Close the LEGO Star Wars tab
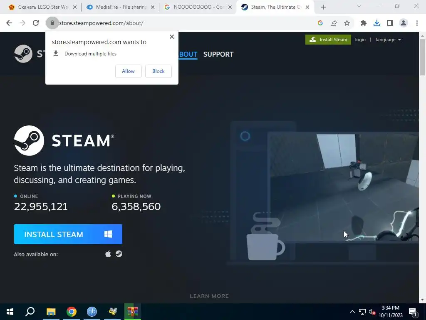The image size is (426, 320). (x=75, y=7)
